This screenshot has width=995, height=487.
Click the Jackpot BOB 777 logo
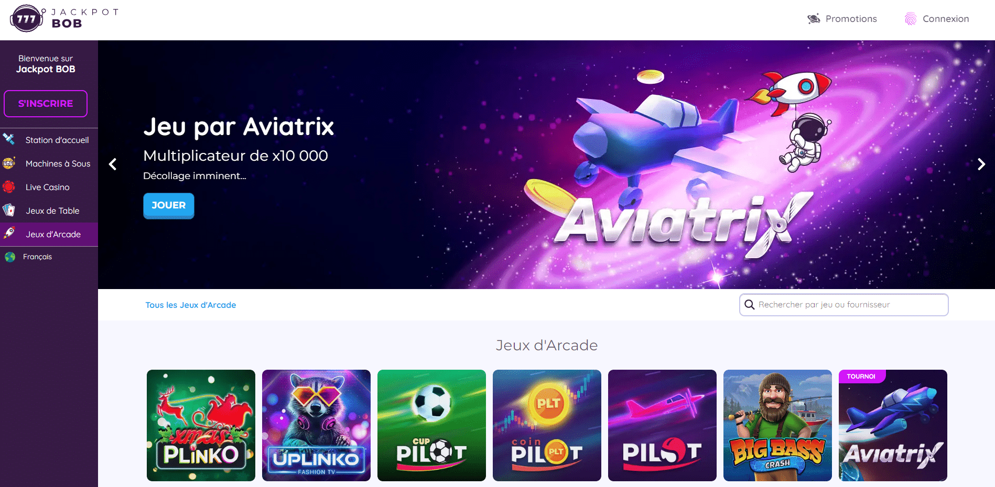(64, 19)
